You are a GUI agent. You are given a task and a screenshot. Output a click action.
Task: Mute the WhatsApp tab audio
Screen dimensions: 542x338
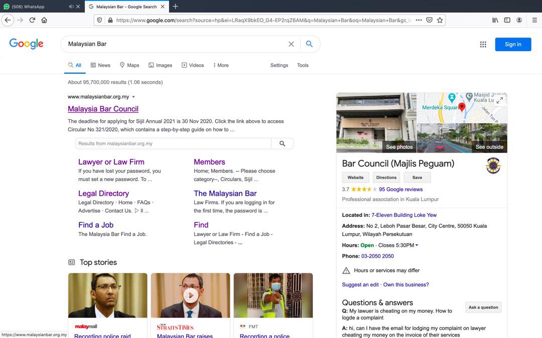71,7
